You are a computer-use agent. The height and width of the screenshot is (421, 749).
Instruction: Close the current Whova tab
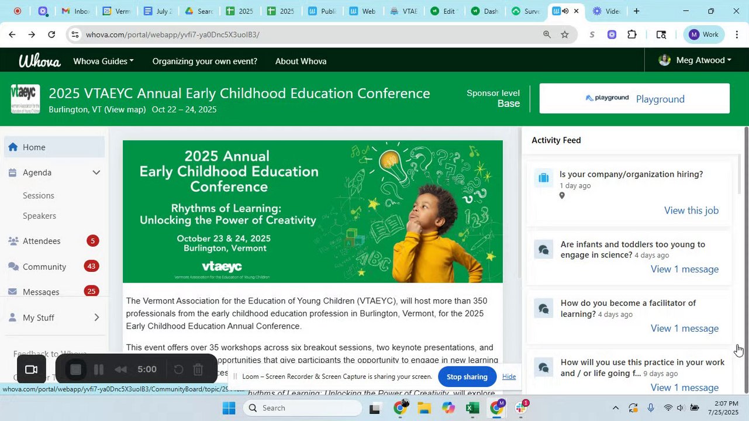576,11
